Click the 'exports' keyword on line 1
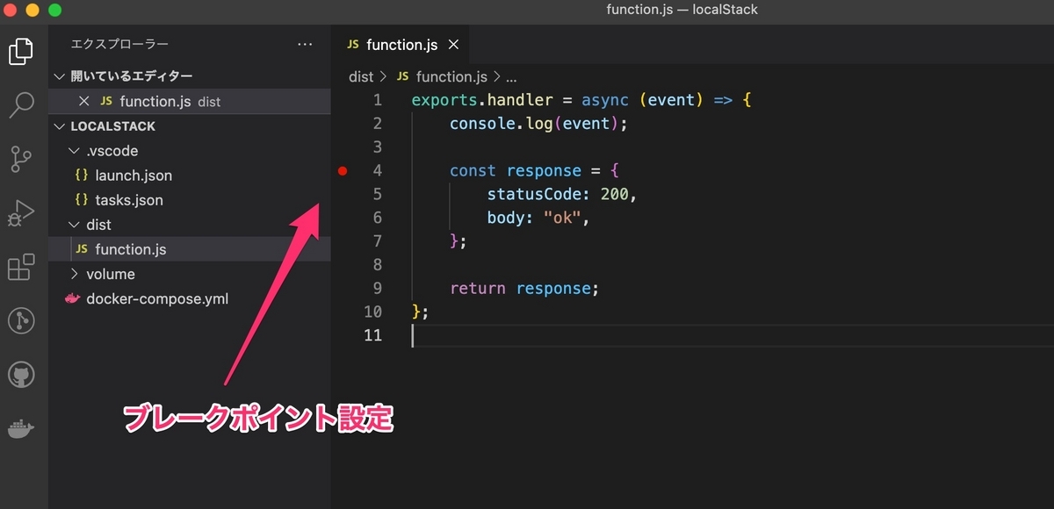1054x509 pixels. coord(445,100)
